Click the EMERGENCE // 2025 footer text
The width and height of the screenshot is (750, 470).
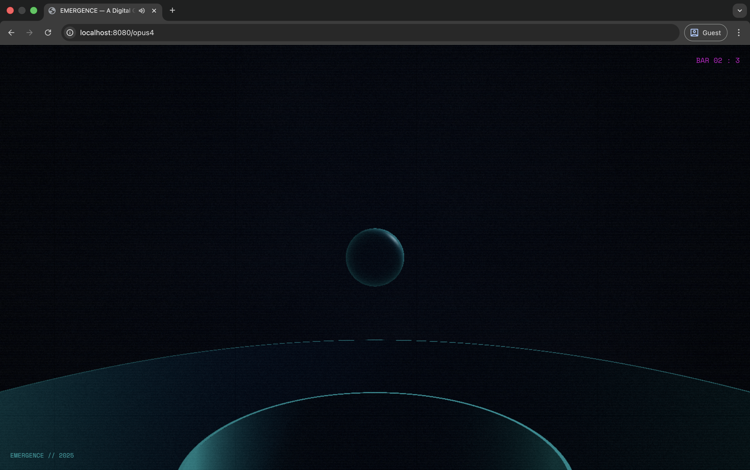coord(42,455)
